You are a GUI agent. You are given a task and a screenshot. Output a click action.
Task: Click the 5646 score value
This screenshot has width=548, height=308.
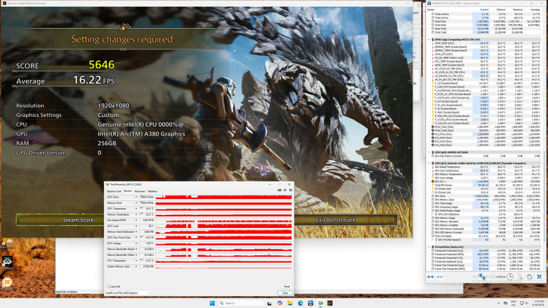click(101, 64)
